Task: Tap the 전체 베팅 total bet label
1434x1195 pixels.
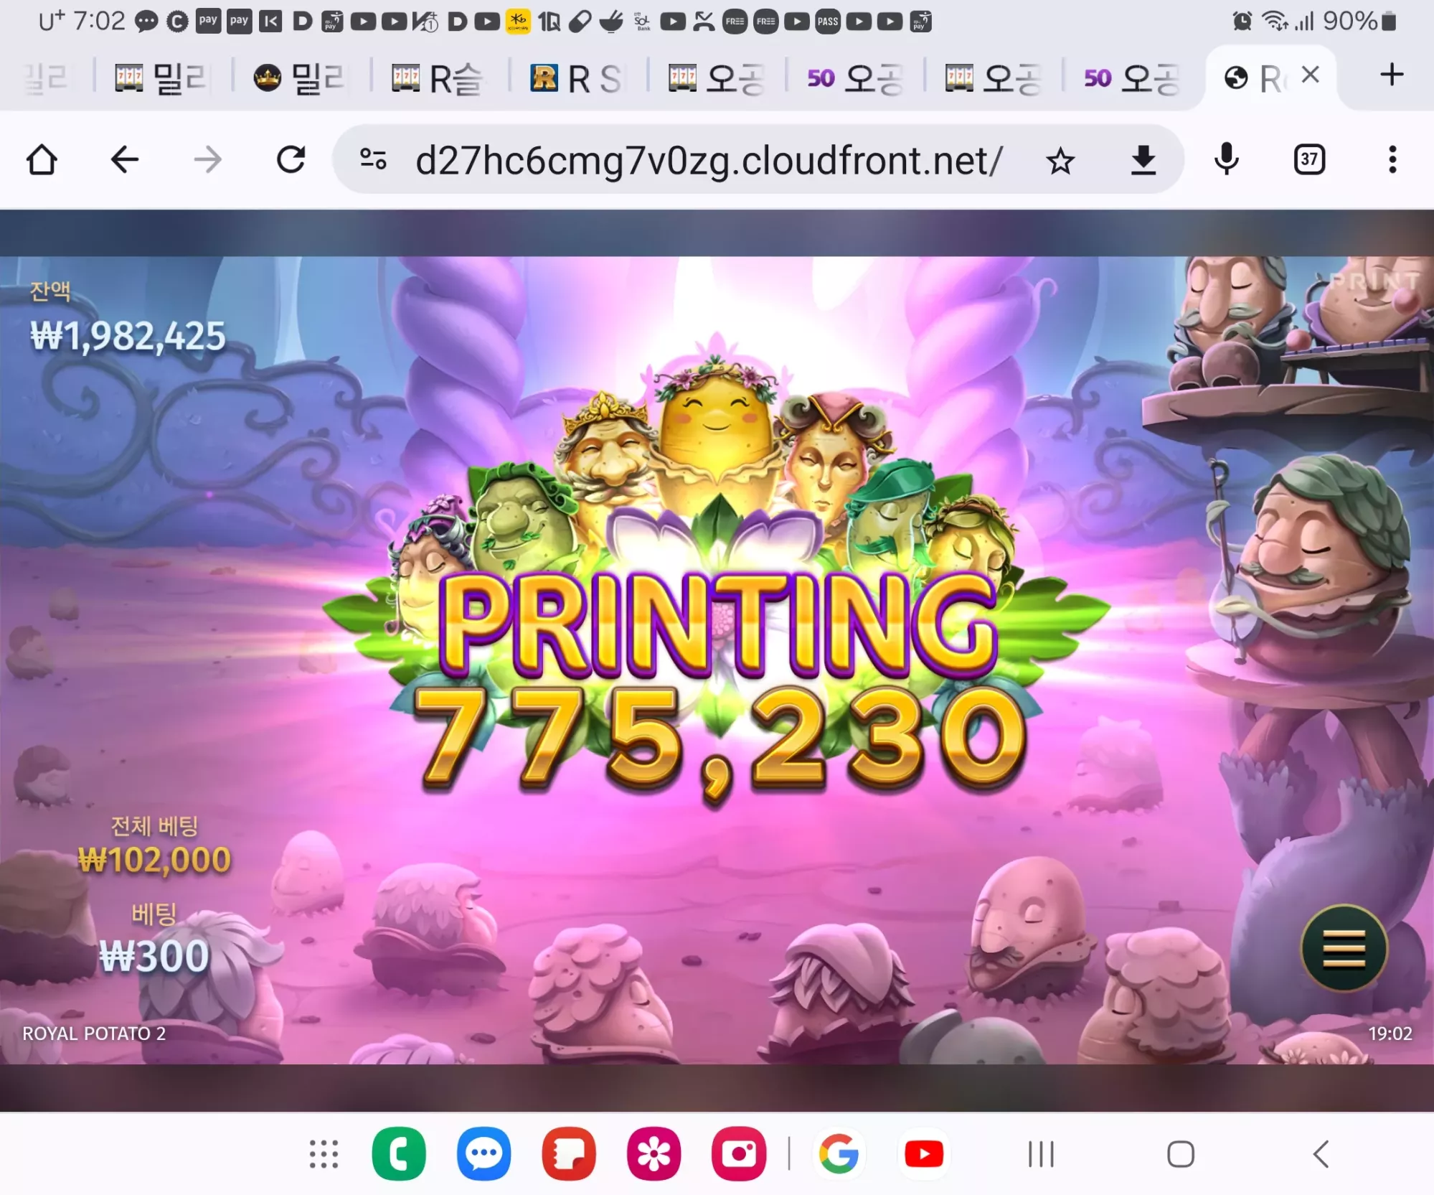Action: (x=154, y=826)
